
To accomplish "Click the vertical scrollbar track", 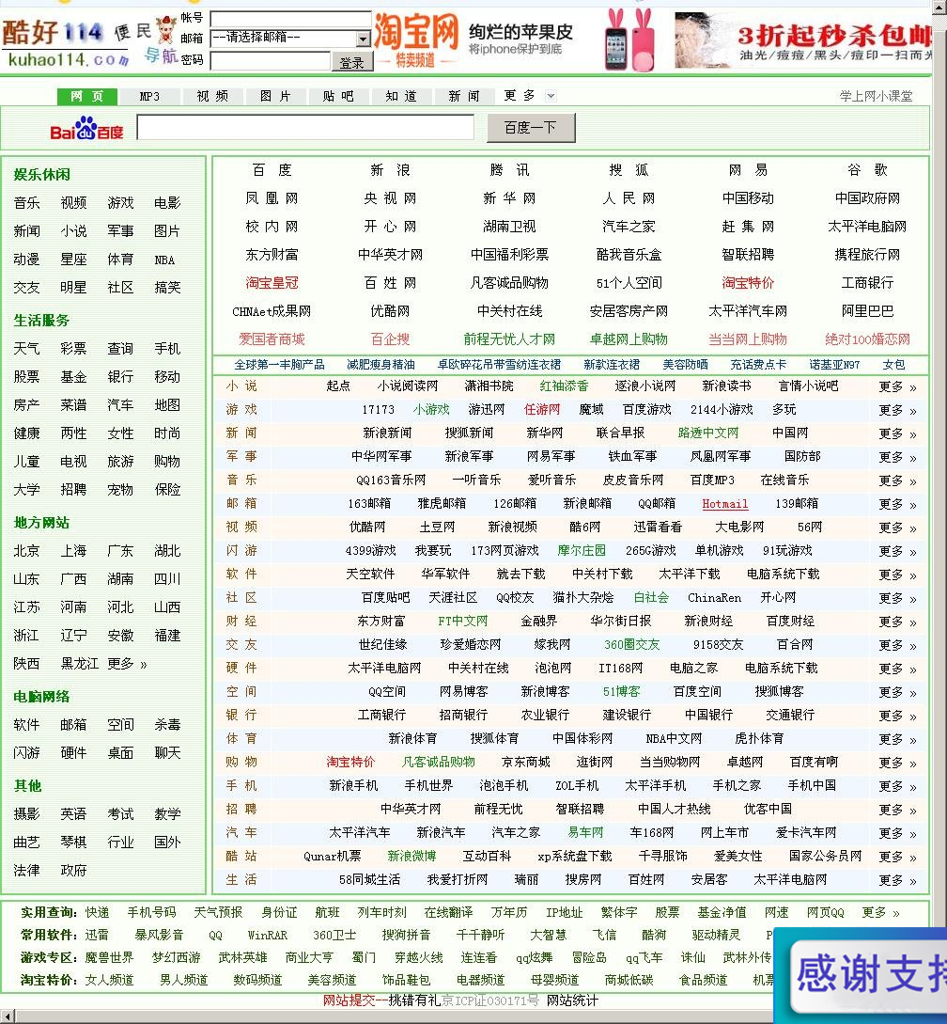I will (x=940, y=510).
